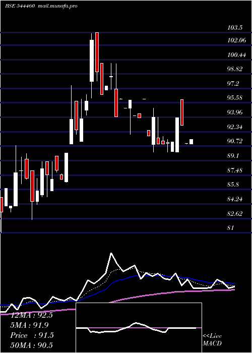Click the BSE 544460 ticker text
The height and width of the screenshot is (353, 252).
click(x=20, y=6)
